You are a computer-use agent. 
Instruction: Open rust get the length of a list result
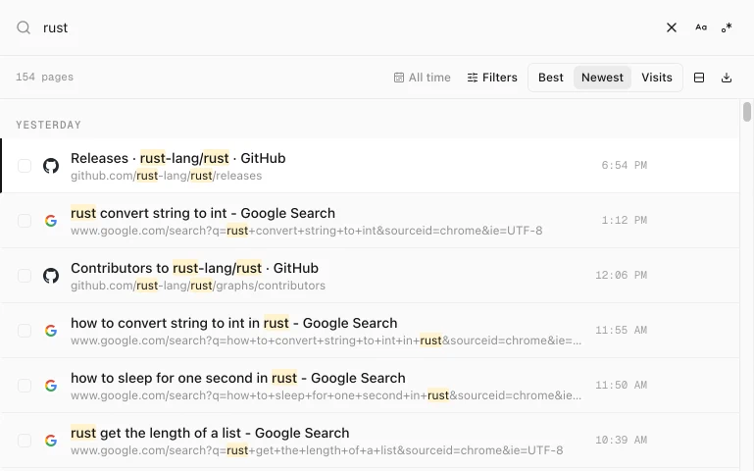point(210,433)
